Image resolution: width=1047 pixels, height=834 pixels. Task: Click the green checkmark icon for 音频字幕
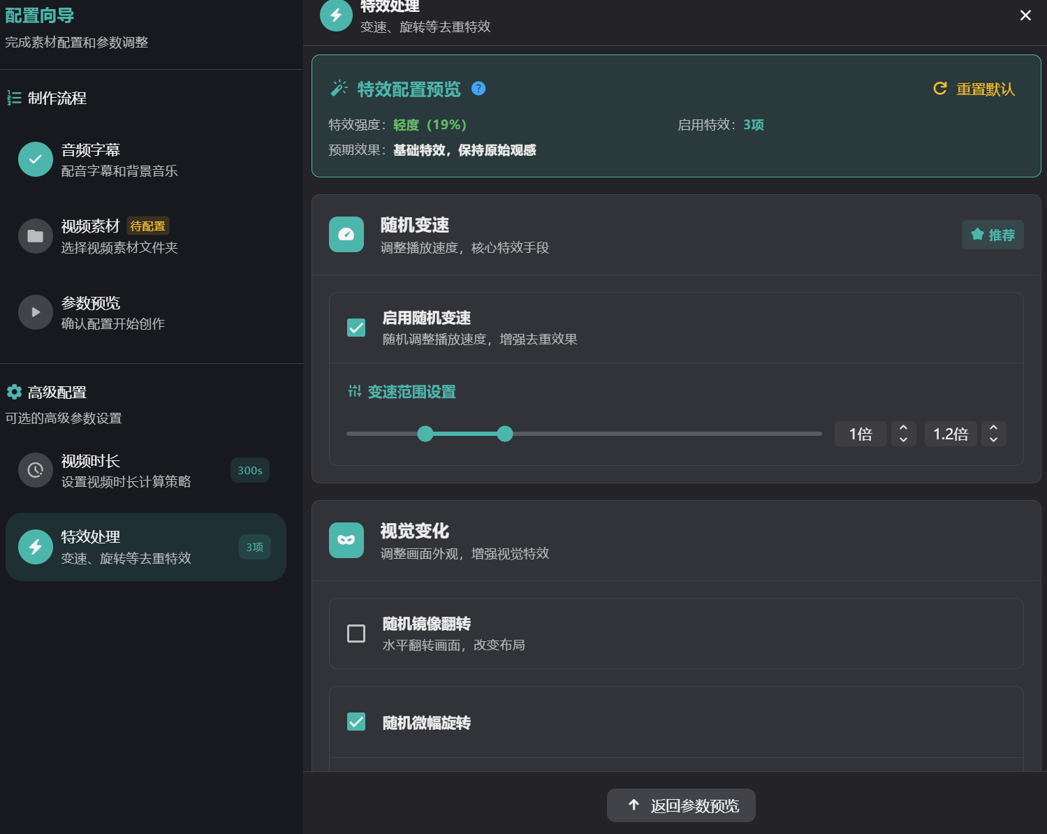coord(36,159)
